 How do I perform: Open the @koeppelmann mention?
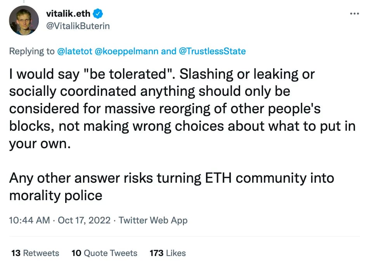(x=126, y=51)
